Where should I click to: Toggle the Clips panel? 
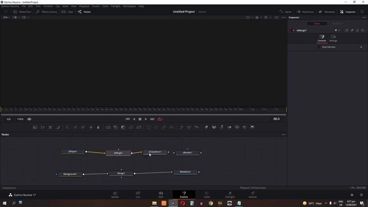coord(67,11)
